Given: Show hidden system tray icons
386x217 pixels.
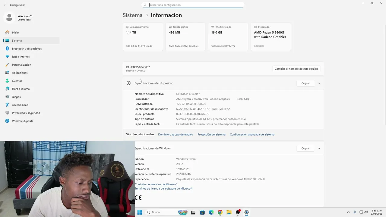Looking at the screenshot, I should tap(348, 212).
